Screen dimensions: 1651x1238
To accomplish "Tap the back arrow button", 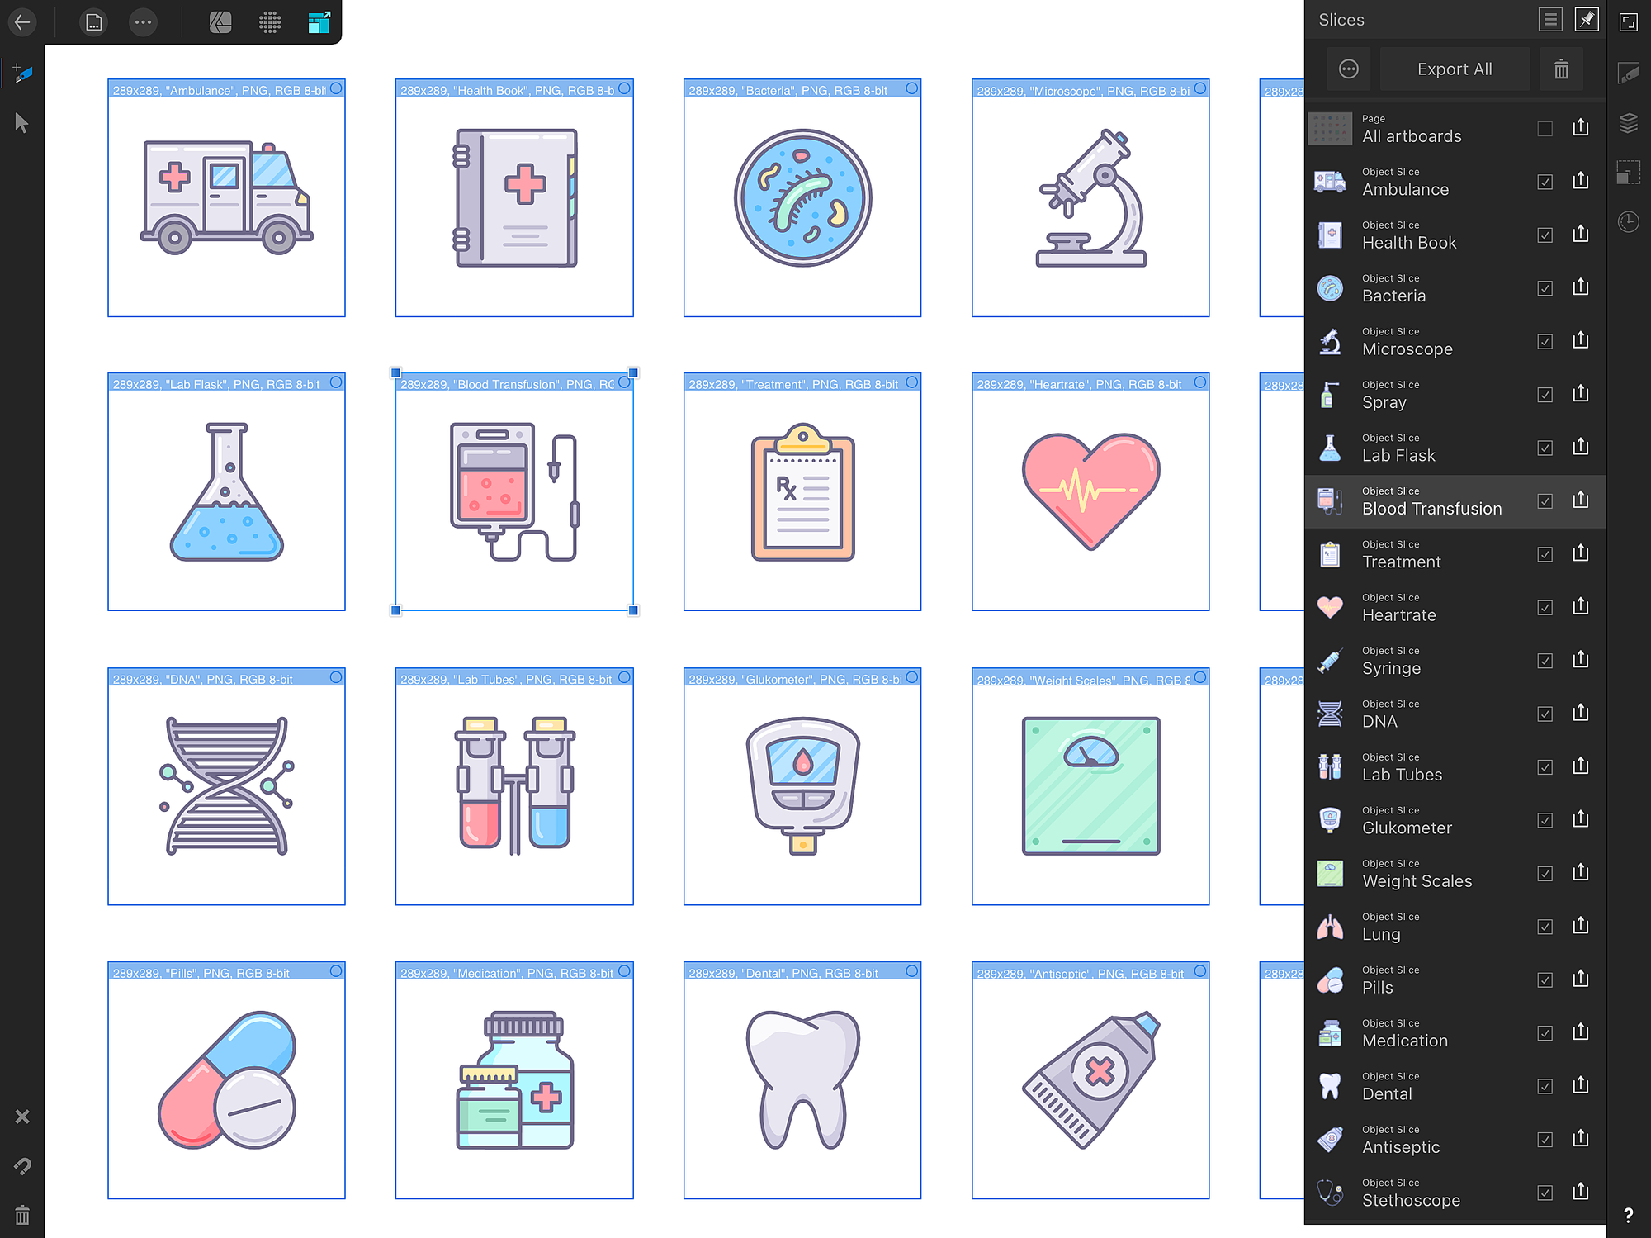I will 23,22.
